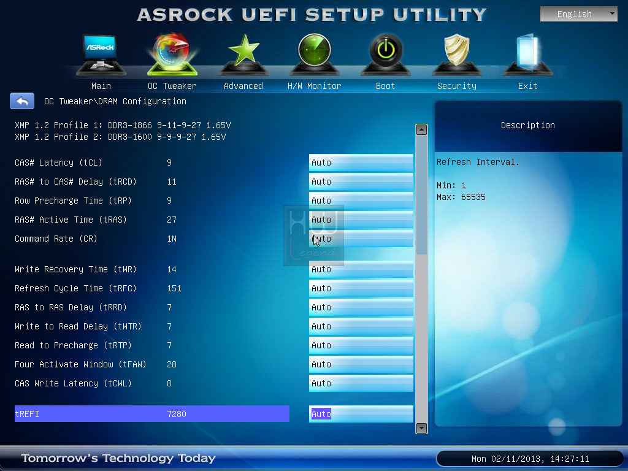628x471 pixels.
Task: Click the XMP 1.2 Profile 2 line
Action: point(120,137)
